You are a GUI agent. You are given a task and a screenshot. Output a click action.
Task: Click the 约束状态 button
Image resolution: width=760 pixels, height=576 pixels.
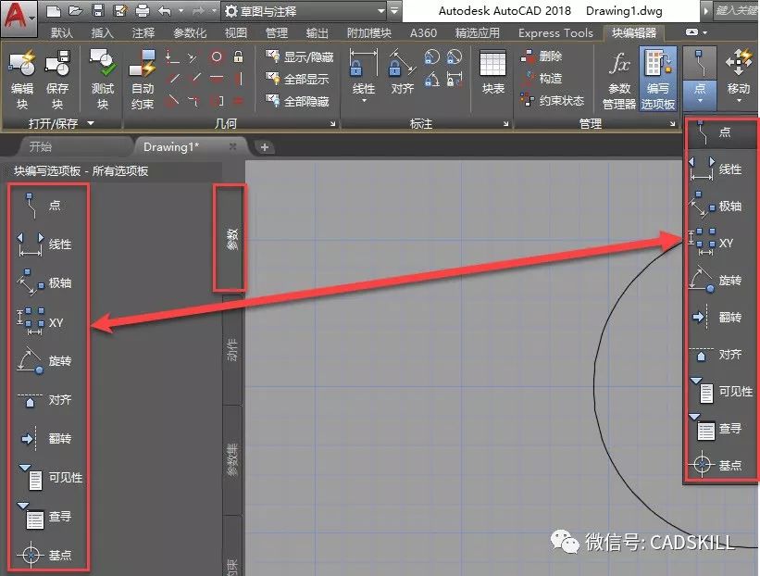point(553,101)
